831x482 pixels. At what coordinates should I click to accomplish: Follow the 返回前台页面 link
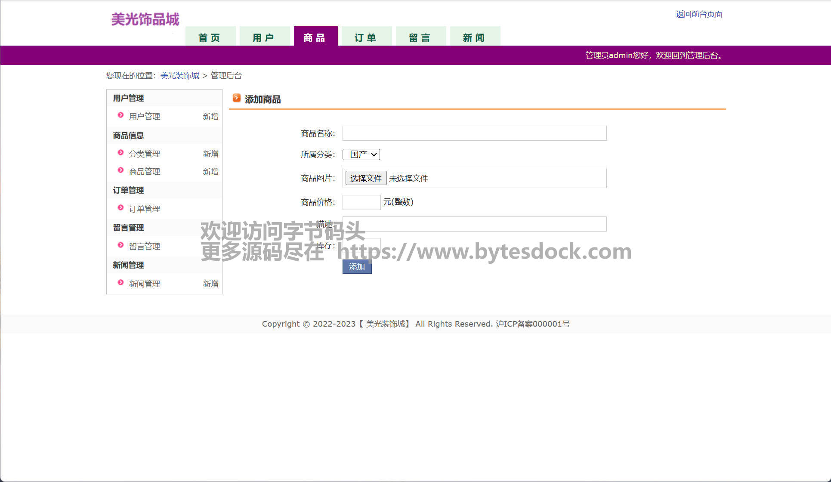[698, 14]
